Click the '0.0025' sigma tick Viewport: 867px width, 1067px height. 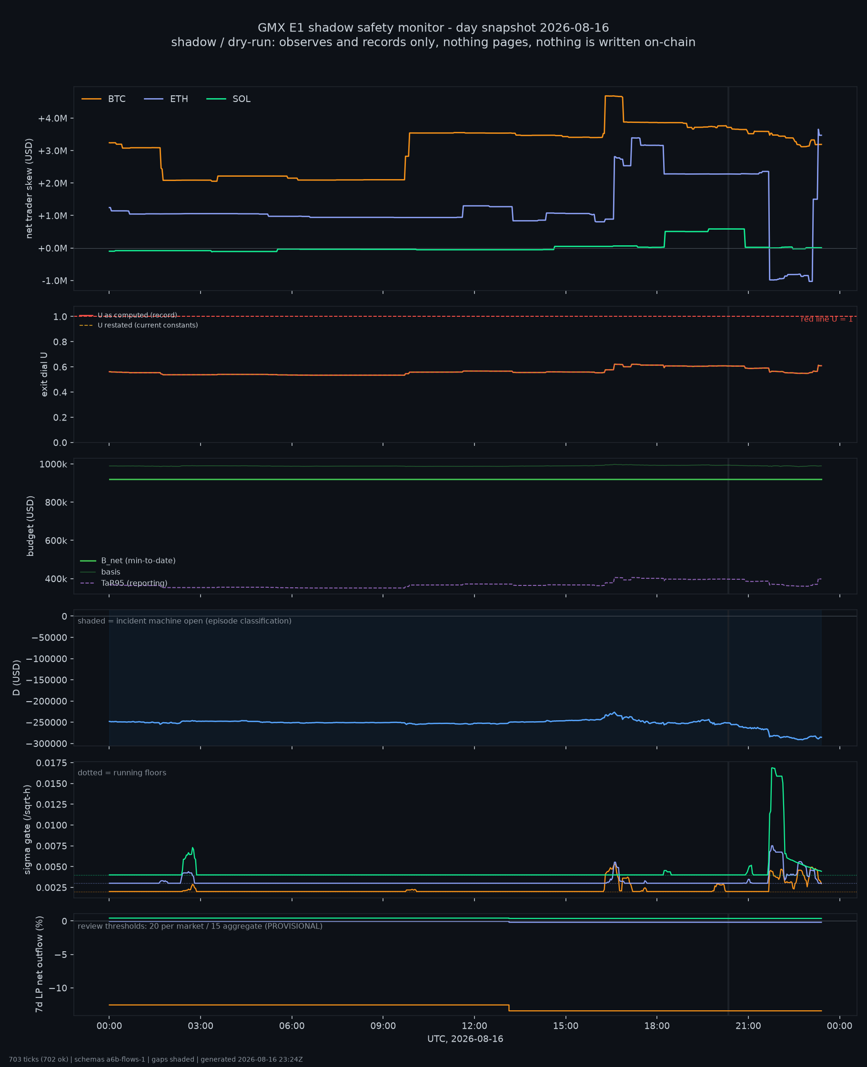coord(51,888)
